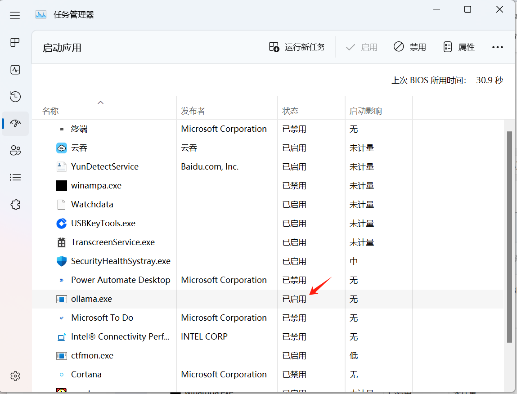
Task: Select the Cortana entry
Action: [86, 375]
